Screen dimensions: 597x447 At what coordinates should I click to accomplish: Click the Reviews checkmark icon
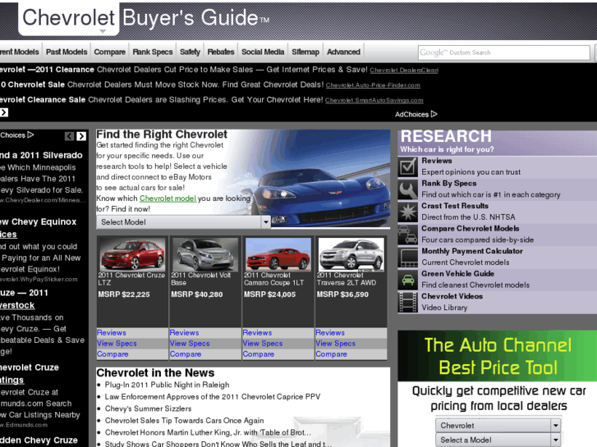point(408,166)
